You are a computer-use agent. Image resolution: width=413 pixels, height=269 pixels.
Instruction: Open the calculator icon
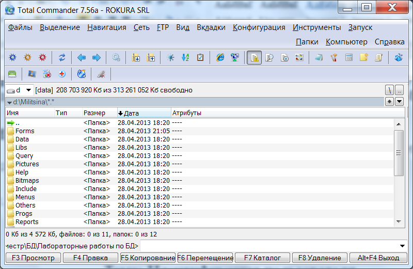coord(349,57)
